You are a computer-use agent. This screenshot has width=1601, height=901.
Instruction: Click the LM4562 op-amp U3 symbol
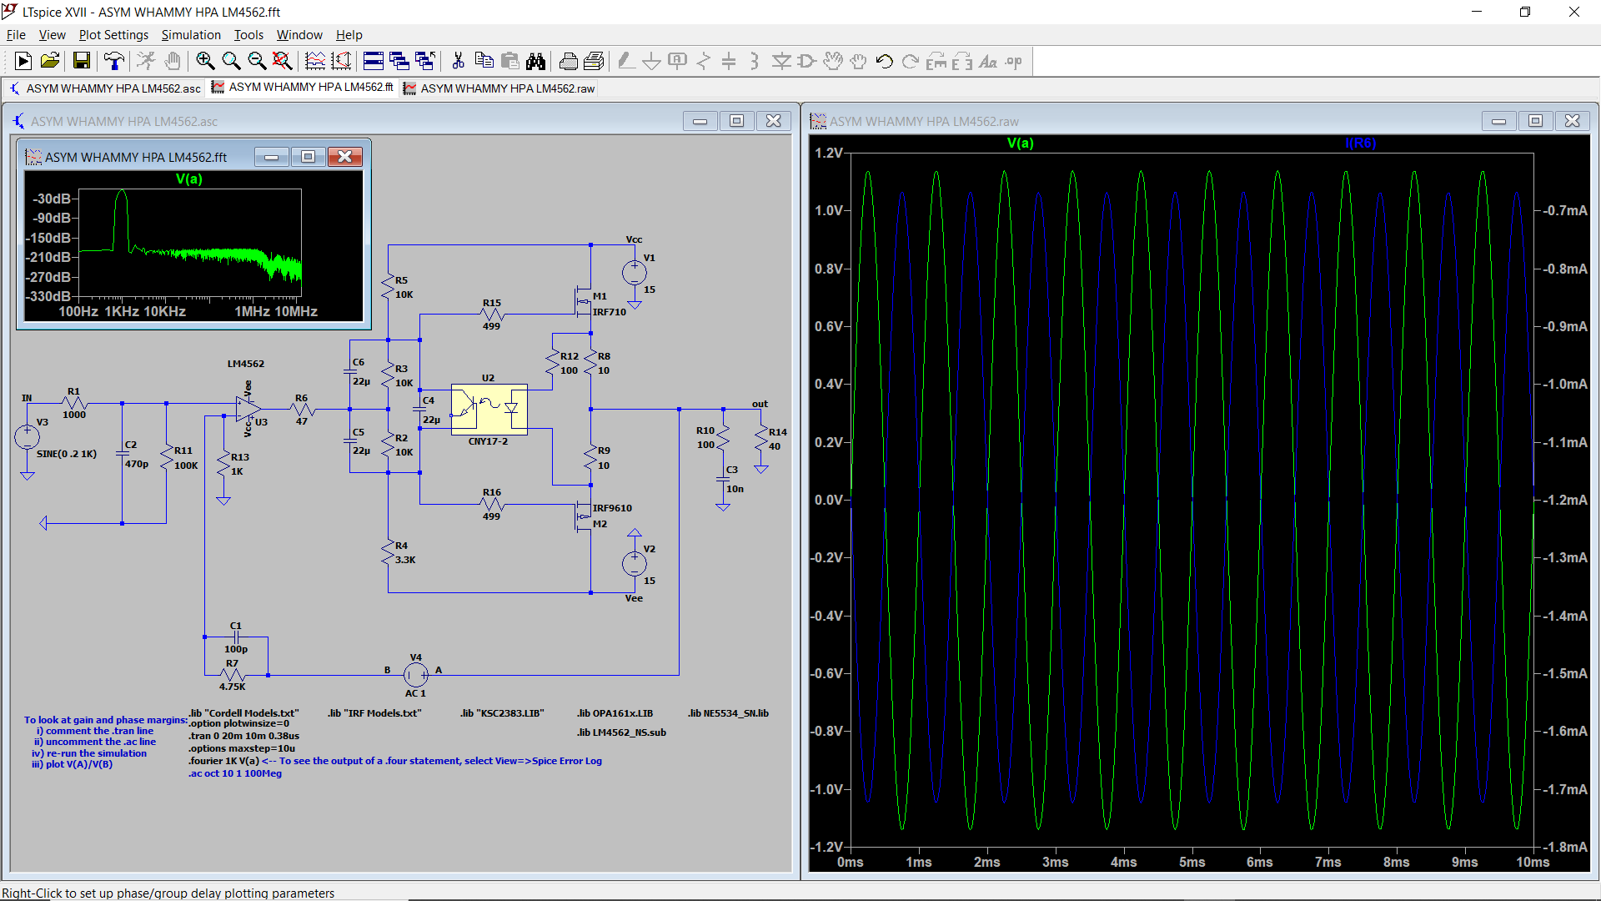248,409
